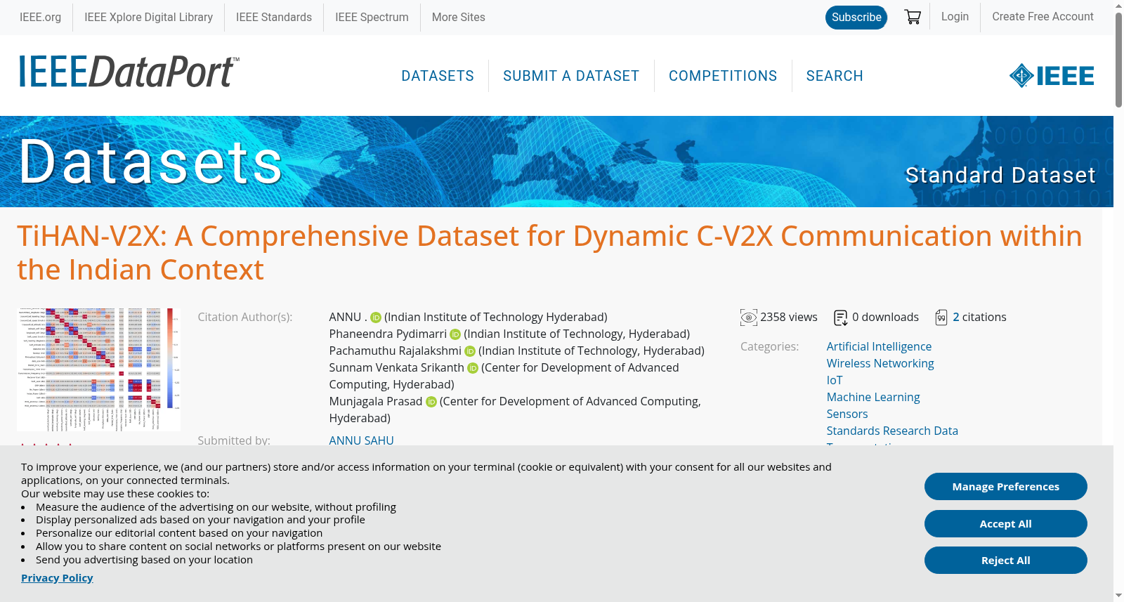Open Artificial Intelligence category
Image resolution: width=1124 pixels, height=602 pixels.
(879, 346)
